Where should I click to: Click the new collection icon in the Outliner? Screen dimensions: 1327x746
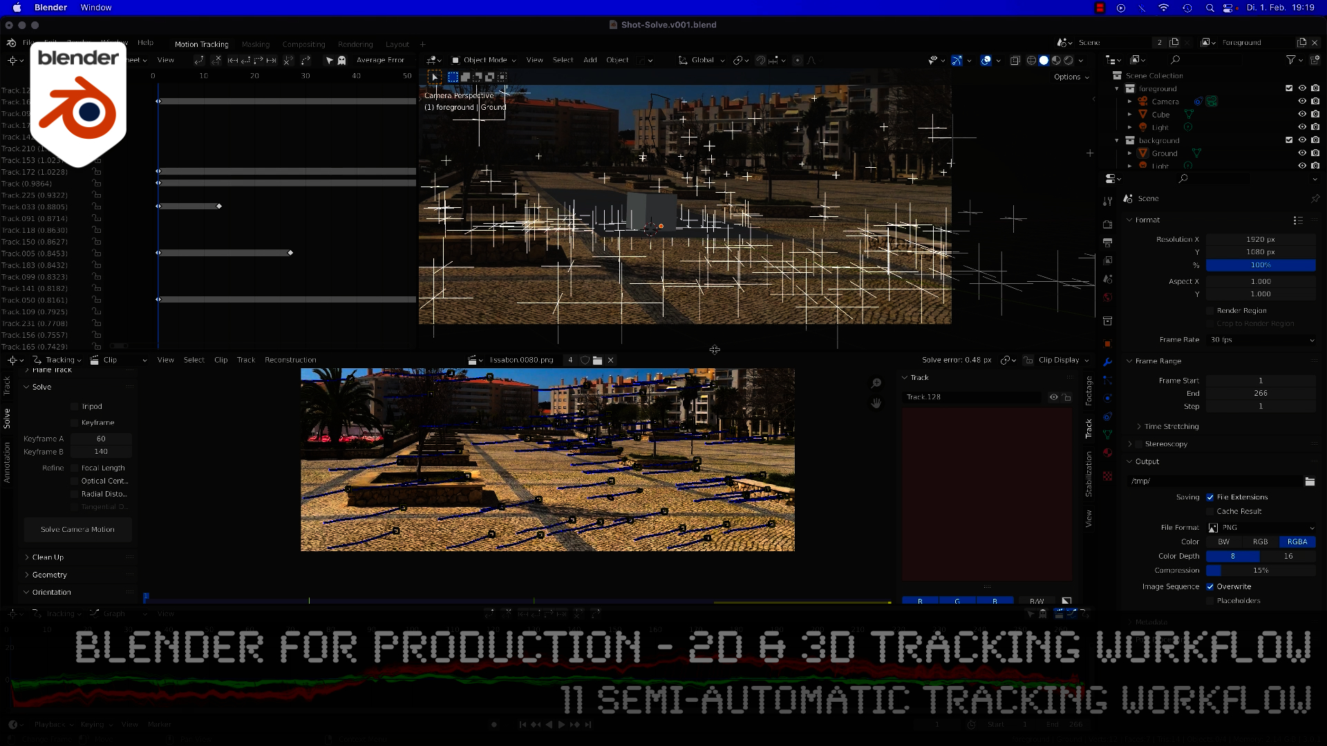pyautogui.click(x=1315, y=60)
